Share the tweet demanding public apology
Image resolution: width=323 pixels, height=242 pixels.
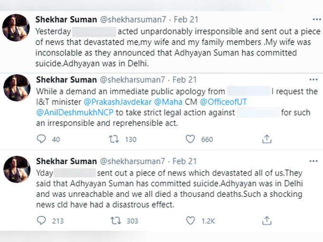267,139
